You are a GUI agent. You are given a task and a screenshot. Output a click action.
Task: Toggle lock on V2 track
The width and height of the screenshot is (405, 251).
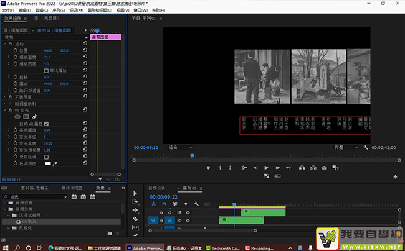click(161, 212)
